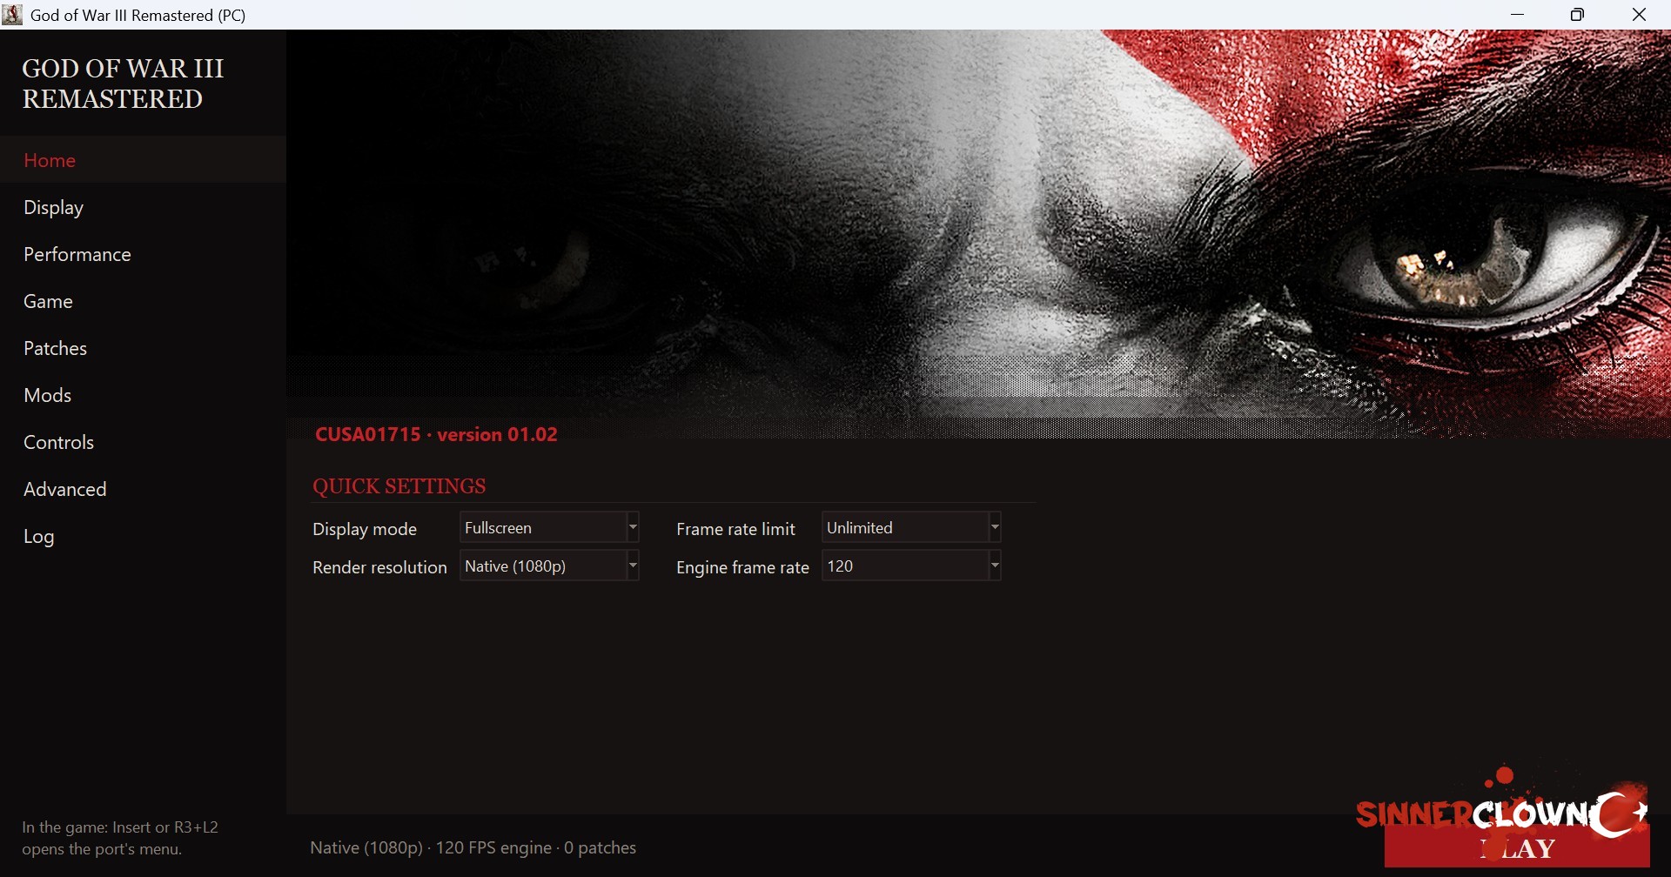This screenshot has width=1671, height=877.
Task: Expand the Display mode dropdown
Action: pyautogui.click(x=550, y=527)
